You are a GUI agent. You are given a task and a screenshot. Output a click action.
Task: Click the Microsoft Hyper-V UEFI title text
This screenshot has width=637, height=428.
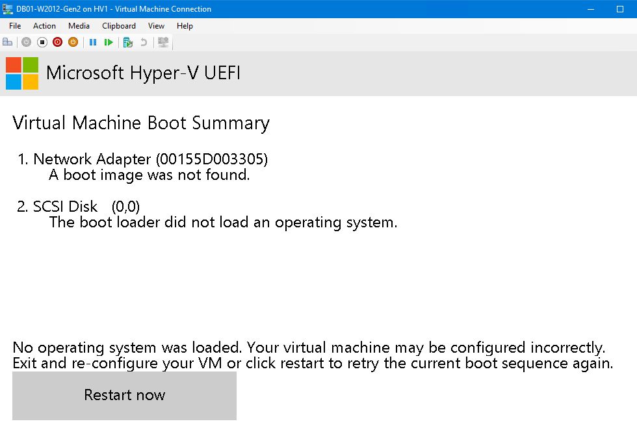[143, 73]
